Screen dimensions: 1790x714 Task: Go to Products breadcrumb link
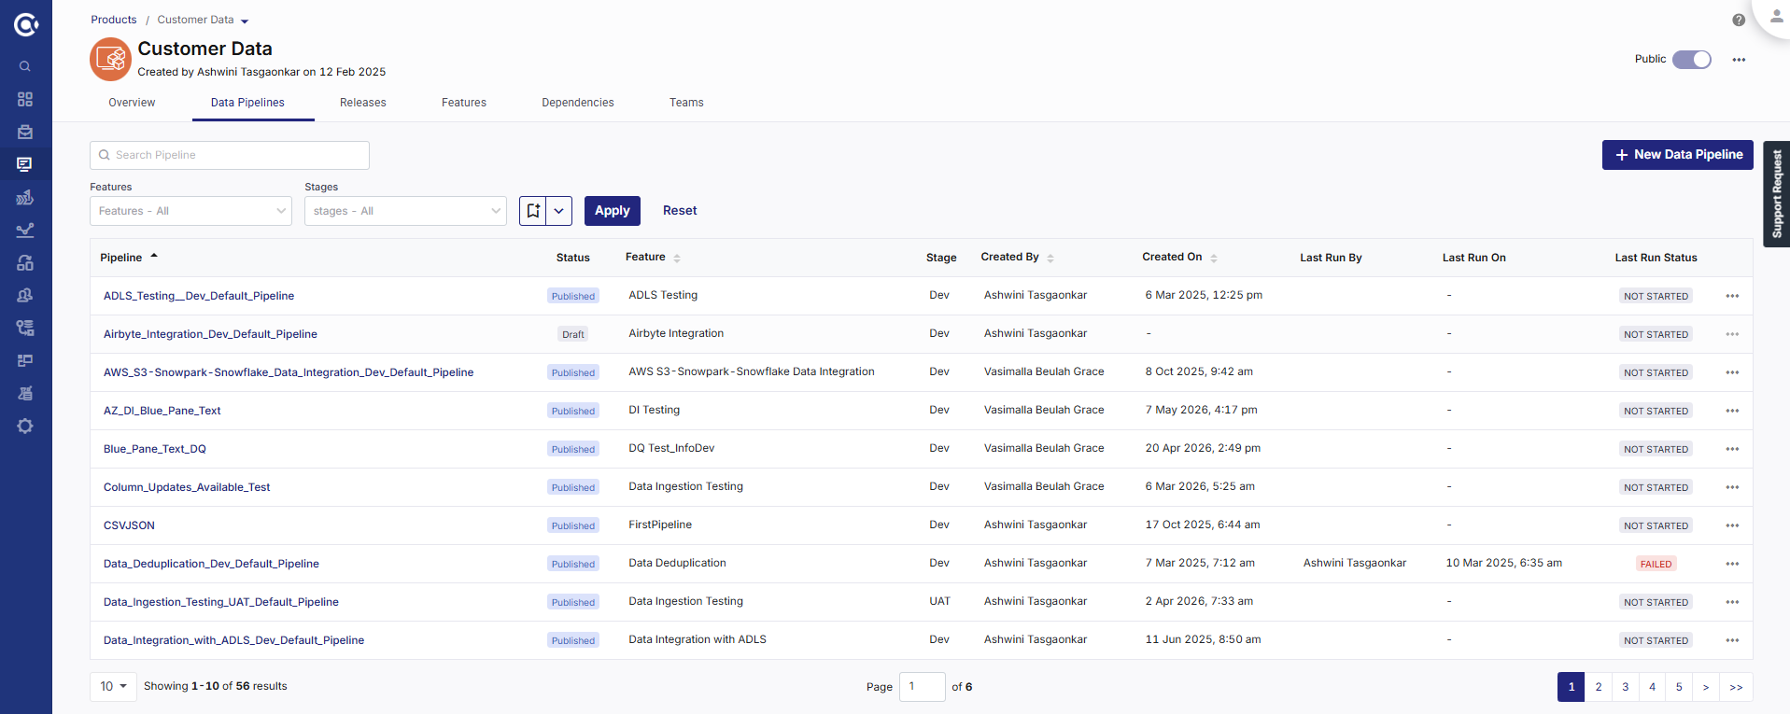pos(113,20)
